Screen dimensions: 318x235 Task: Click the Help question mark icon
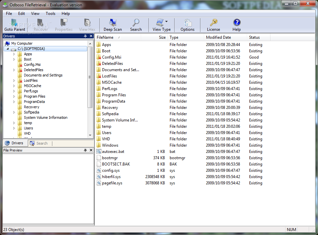[237, 23]
